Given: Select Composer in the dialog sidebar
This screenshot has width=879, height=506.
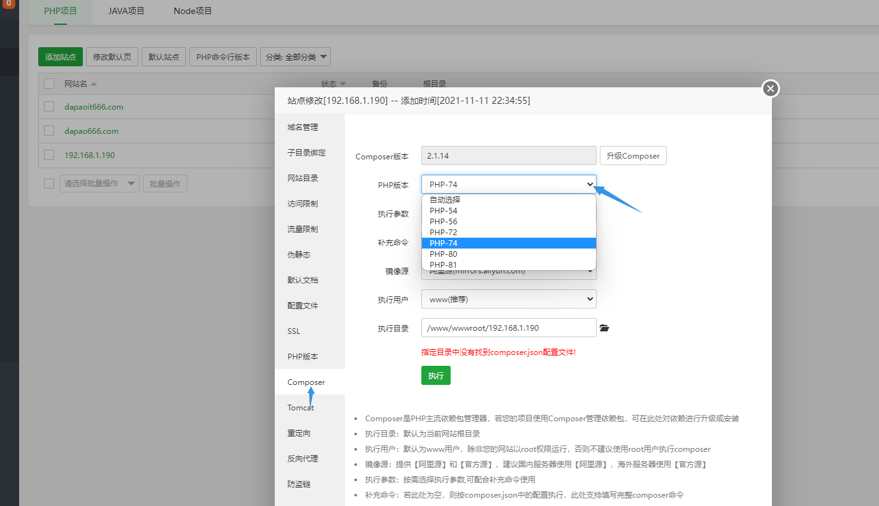Looking at the screenshot, I should pyautogui.click(x=310, y=382).
